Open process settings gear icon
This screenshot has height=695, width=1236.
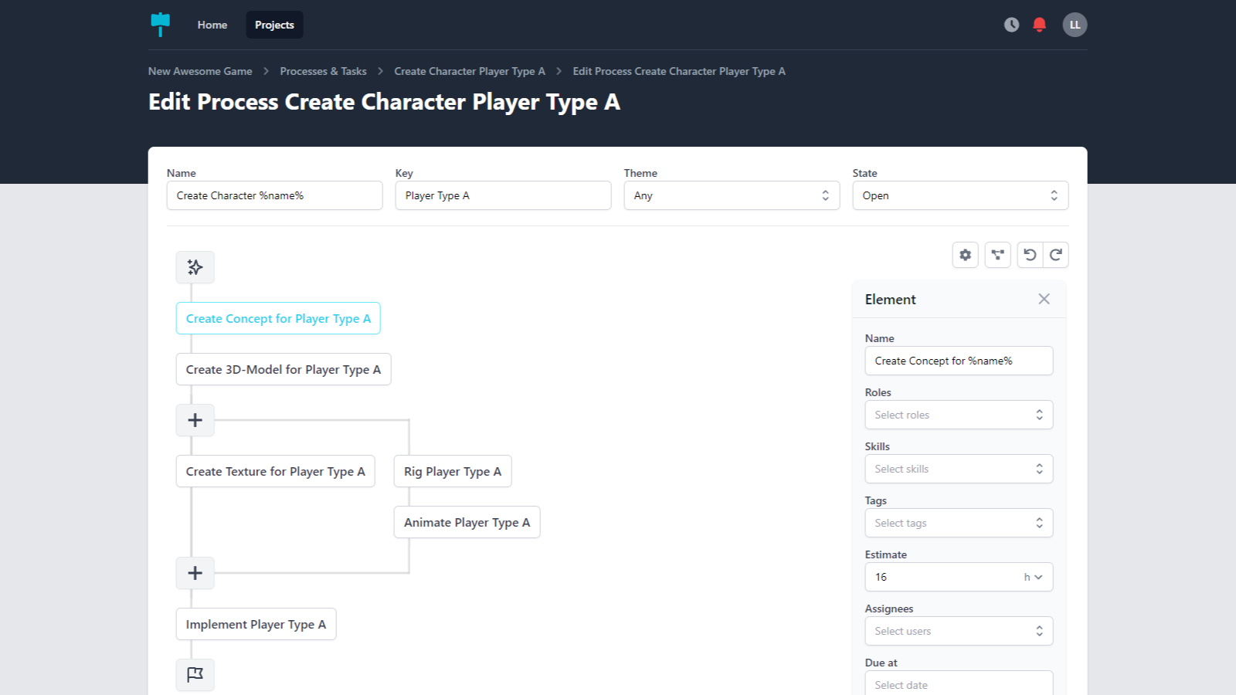[966, 255]
